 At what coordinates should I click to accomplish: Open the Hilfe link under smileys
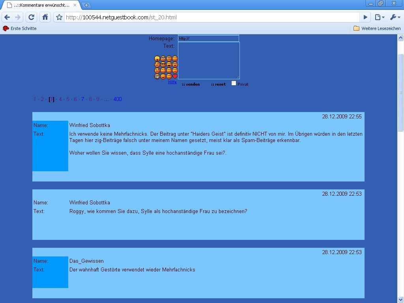pos(172,82)
